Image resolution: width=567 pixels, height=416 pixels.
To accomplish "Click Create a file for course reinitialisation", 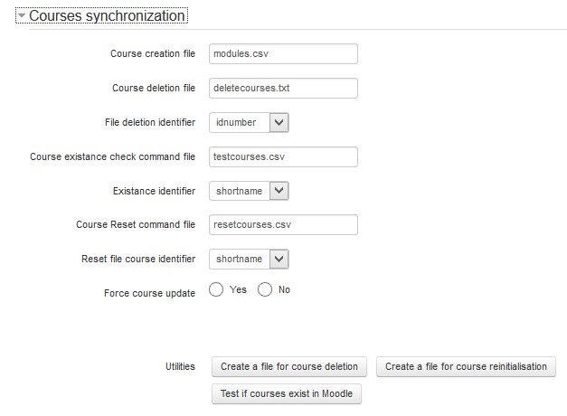I will pos(466,366).
